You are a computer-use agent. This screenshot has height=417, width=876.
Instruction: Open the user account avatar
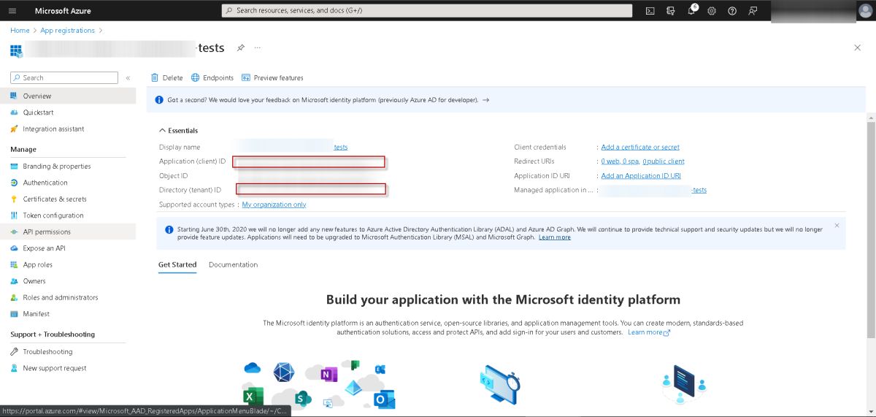click(x=864, y=11)
